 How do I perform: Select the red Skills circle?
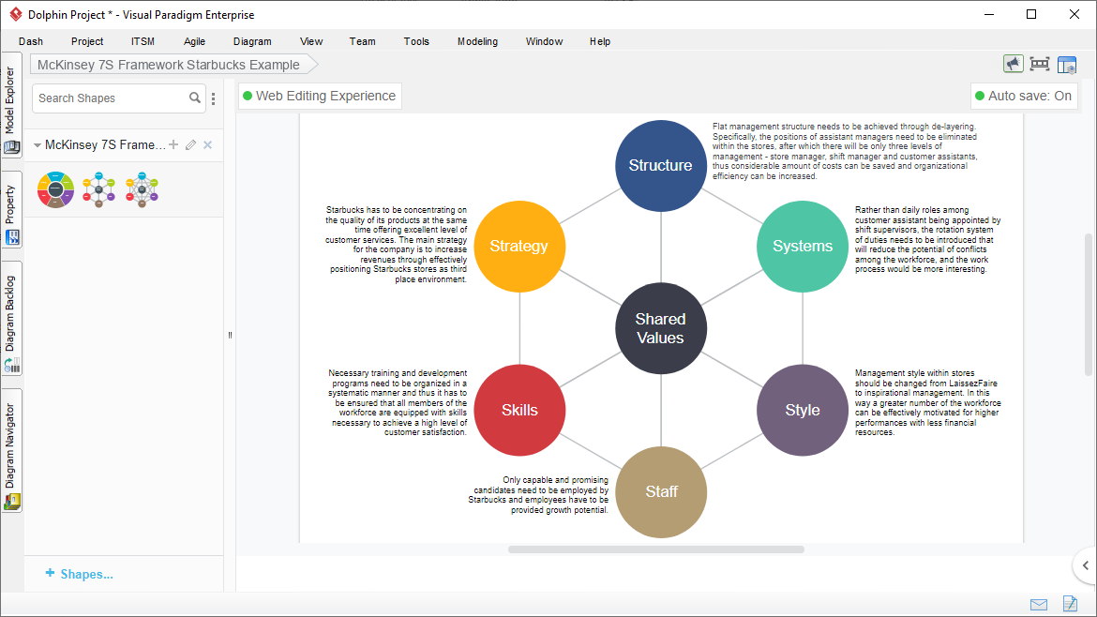tap(519, 410)
